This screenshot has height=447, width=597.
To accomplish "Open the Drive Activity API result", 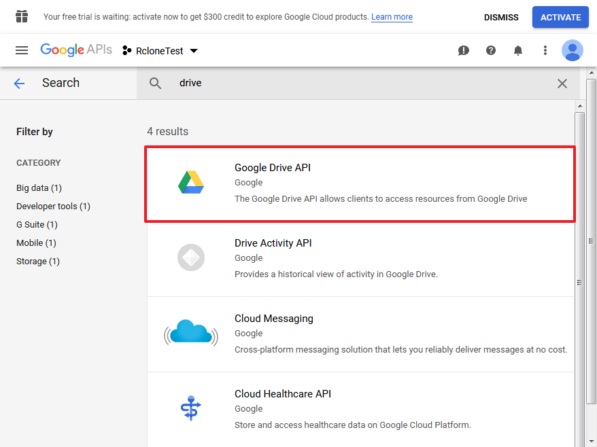I will pos(360,259).
